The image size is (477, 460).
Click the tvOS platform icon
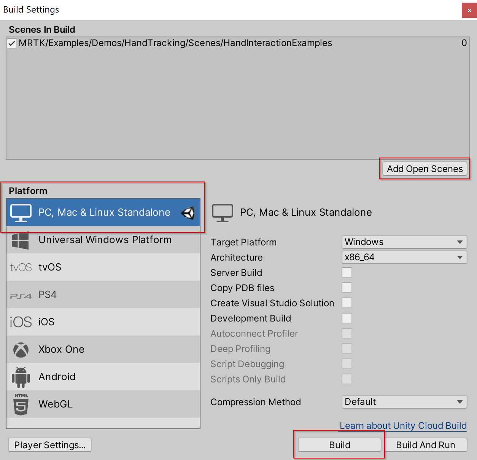tap(21, 267)
